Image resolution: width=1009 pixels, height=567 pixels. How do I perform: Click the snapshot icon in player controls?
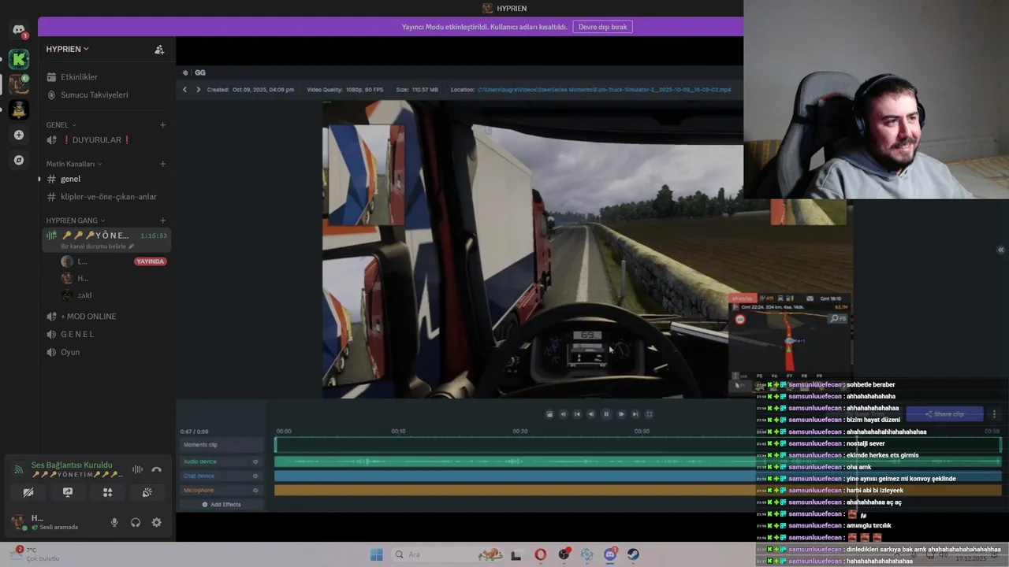click(549, 414)
